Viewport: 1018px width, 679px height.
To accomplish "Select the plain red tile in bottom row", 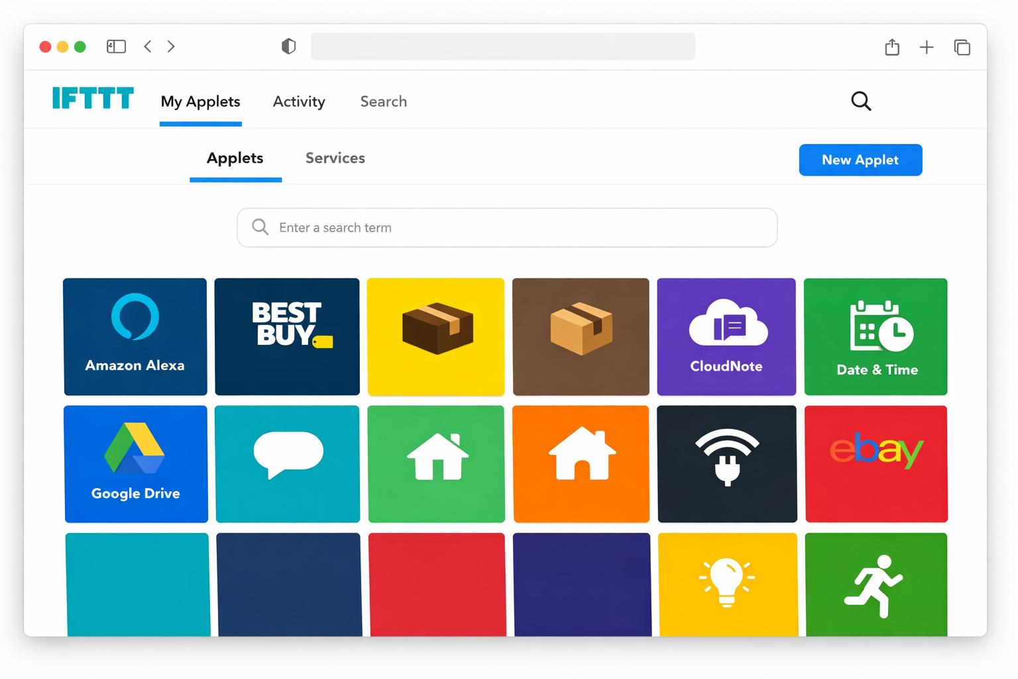I will (437, 585).
